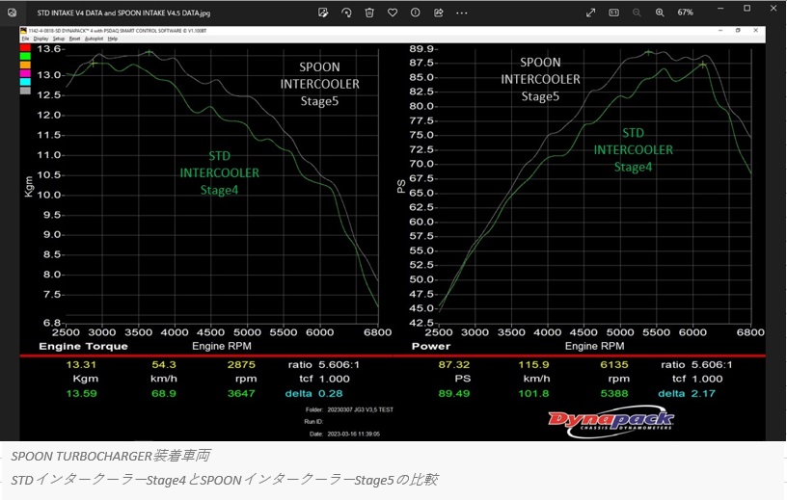Enter full screen view with arrows icon

(x=591, y=13)
